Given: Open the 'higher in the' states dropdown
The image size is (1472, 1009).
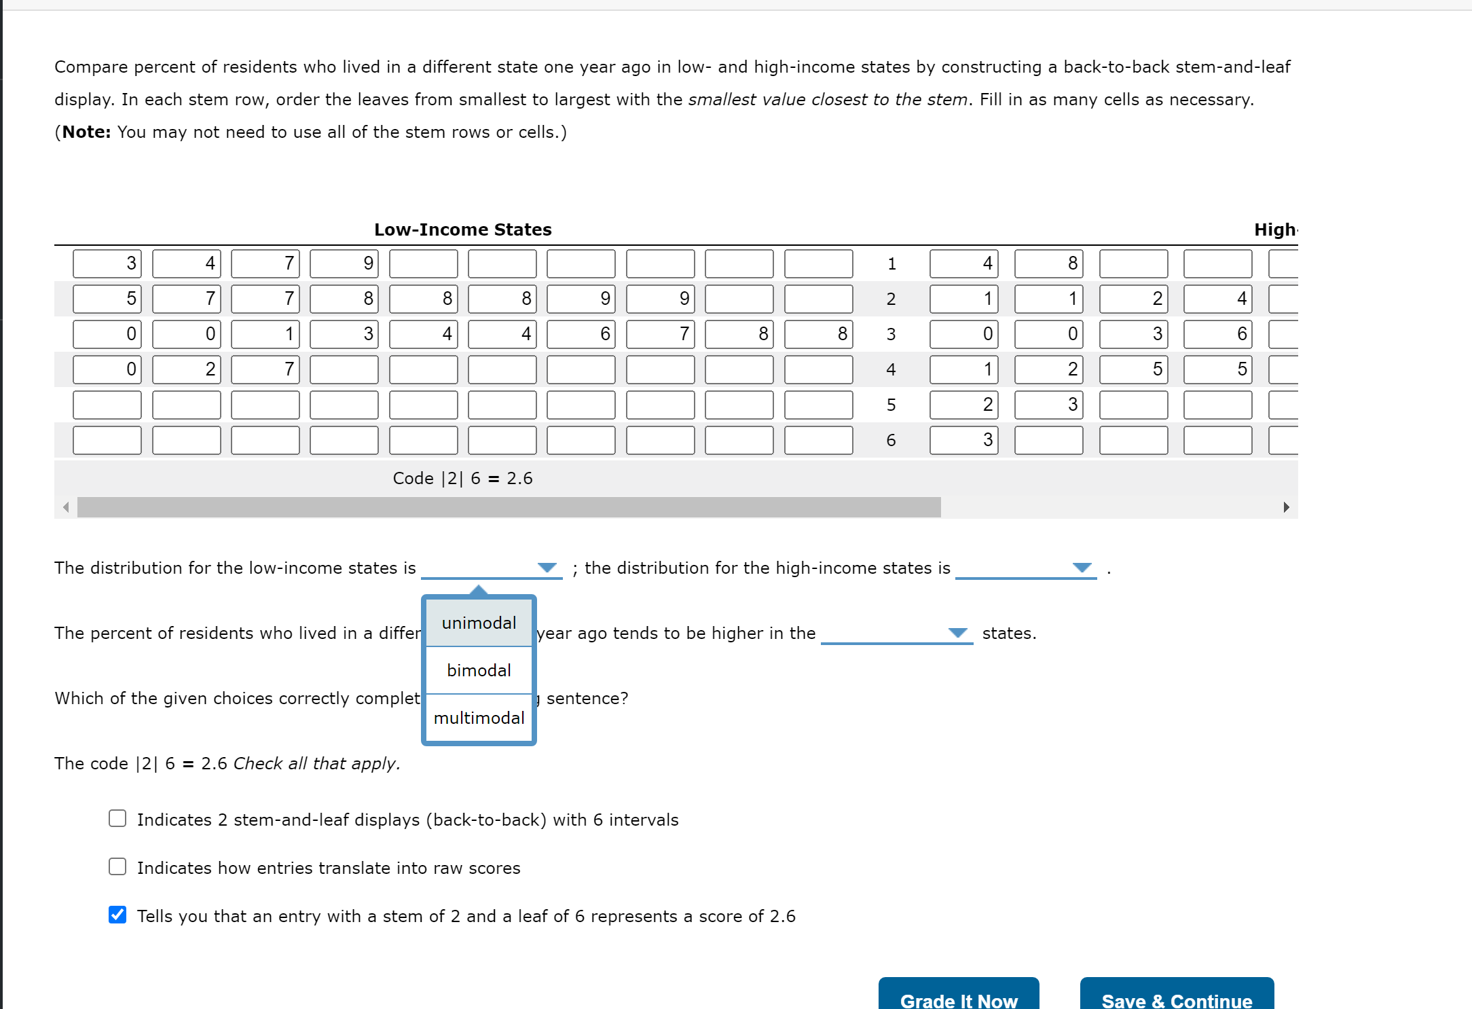Looking at the screenshot, I should (896, 633).
